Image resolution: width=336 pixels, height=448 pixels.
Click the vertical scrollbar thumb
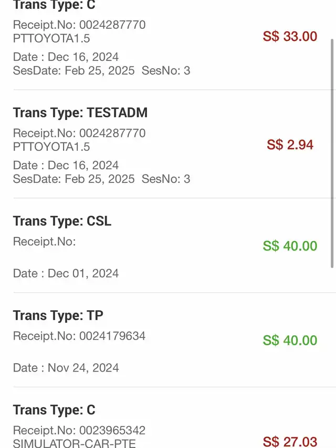pyautogui.click(x=332, y=154)
